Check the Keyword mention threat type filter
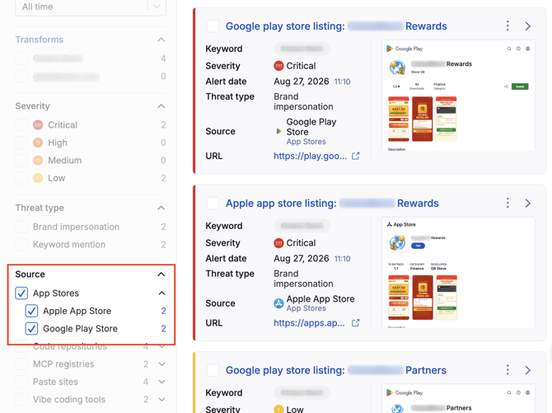This screenshot has height=413, width=552. (x=21, y=244)
